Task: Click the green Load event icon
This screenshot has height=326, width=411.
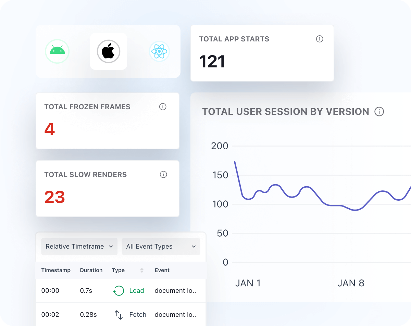Action: (x=119, y=291)
